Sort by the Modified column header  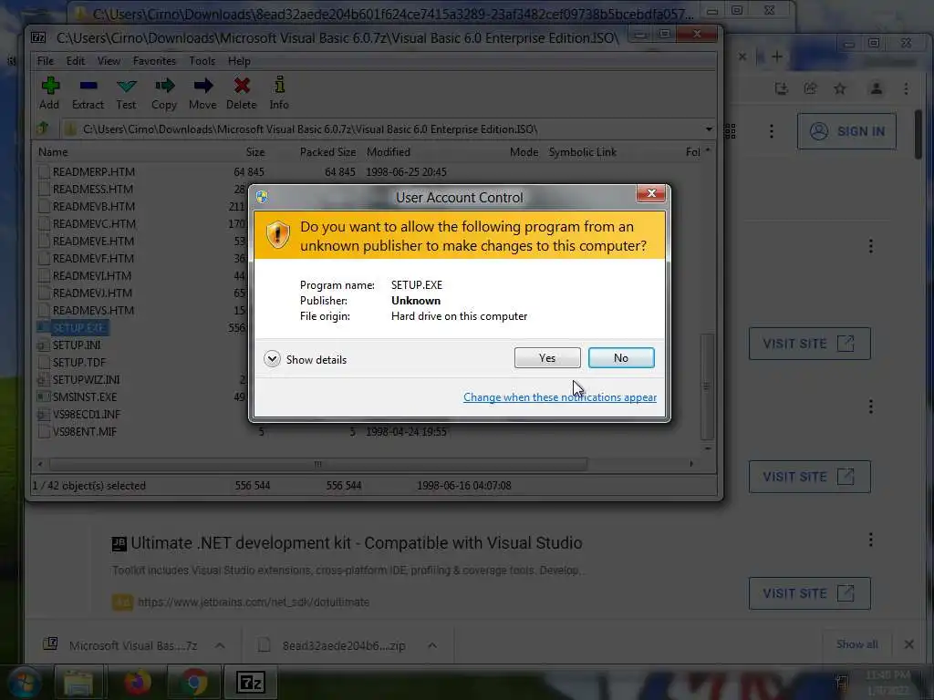[389, 152]
